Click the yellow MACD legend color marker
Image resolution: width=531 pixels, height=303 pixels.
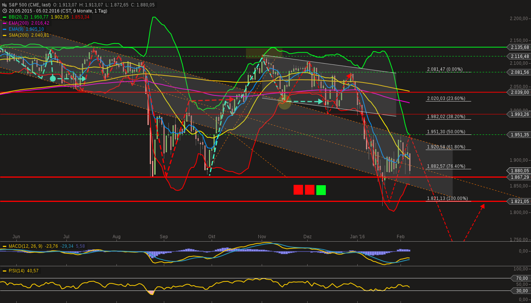[5, 246]
